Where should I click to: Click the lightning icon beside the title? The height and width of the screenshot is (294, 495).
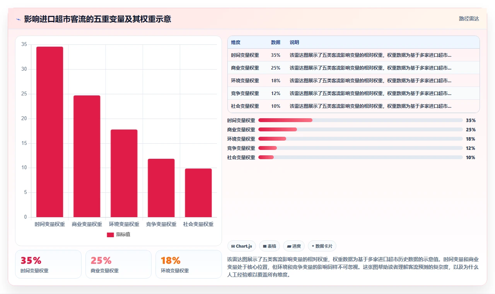[x=18, y=19]
